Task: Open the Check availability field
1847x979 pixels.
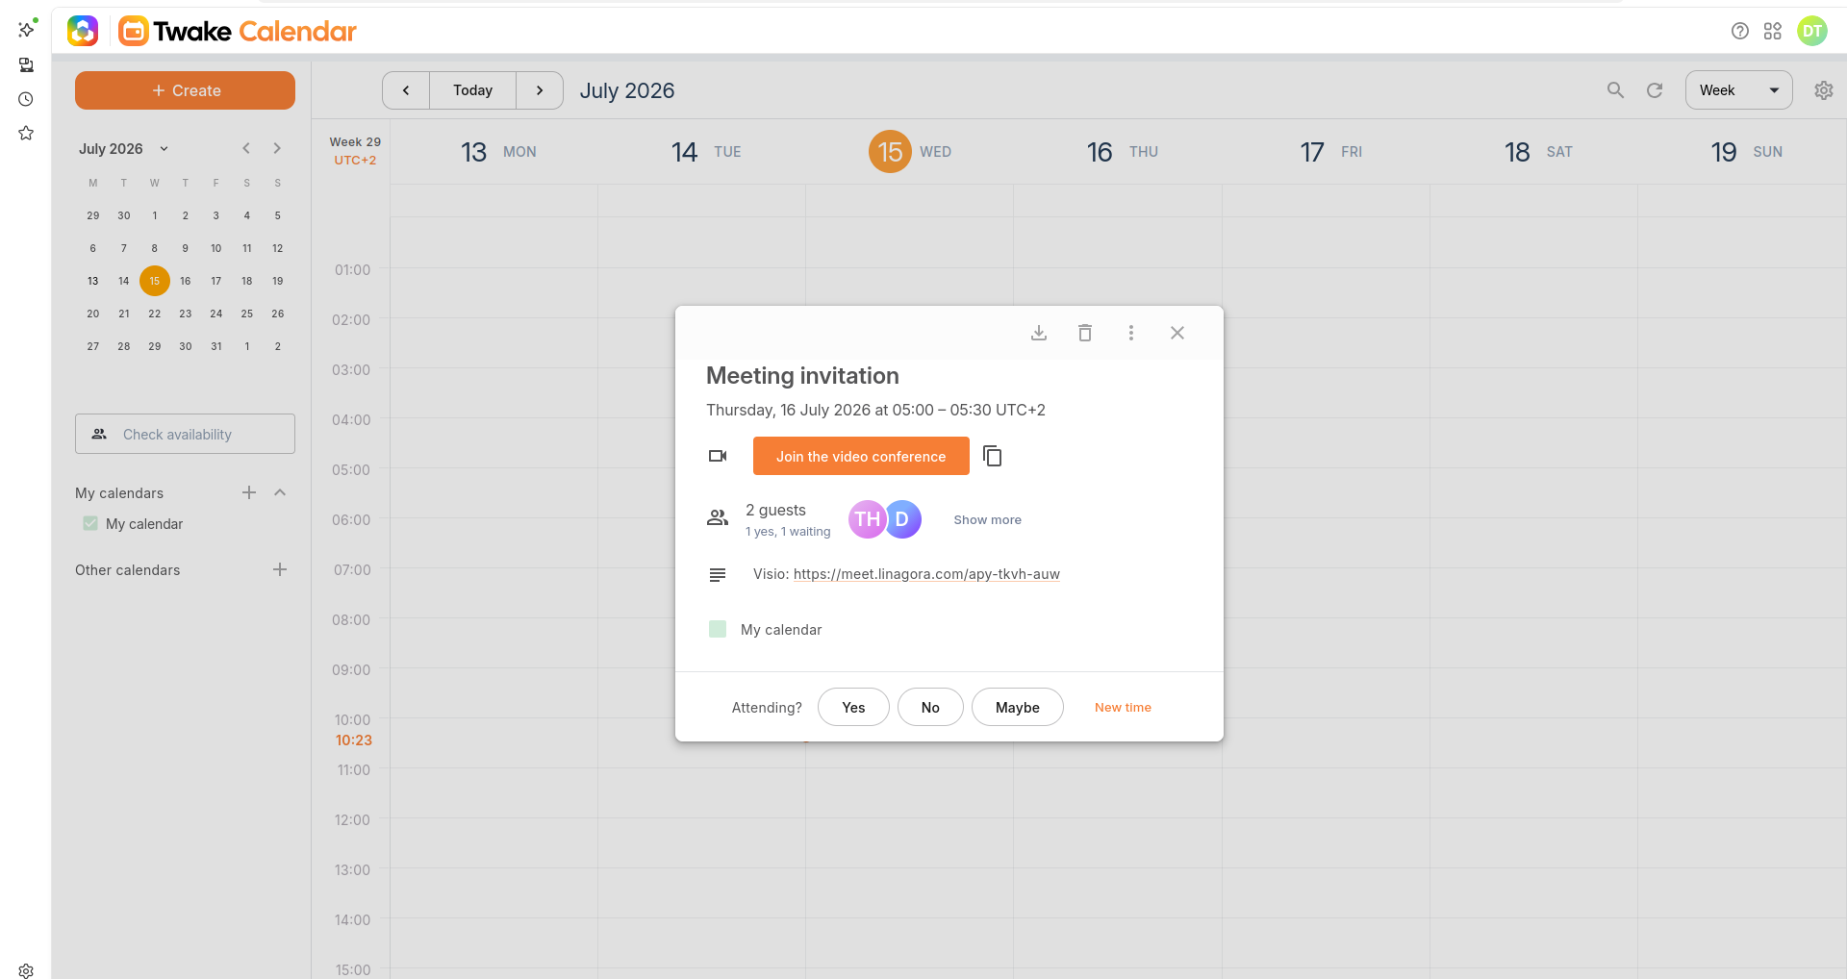Action: pos(185,434)
